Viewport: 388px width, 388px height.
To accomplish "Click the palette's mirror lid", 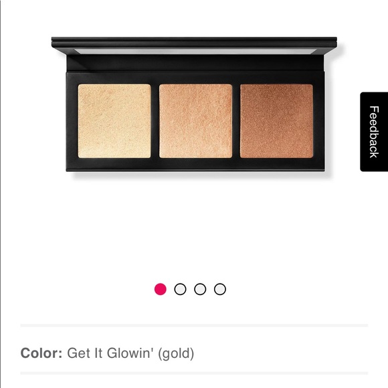I will tap(194, 51).
